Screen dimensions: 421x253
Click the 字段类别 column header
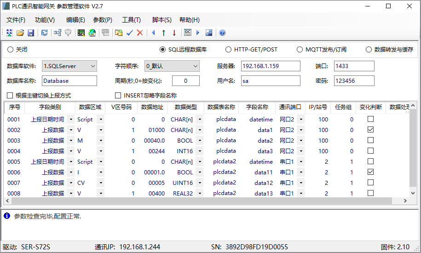pyautogui.click(x=50, y=107)
